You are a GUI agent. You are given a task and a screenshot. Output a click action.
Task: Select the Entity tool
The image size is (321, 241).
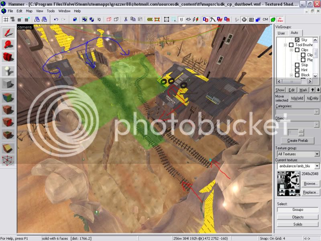pos(8,71)
